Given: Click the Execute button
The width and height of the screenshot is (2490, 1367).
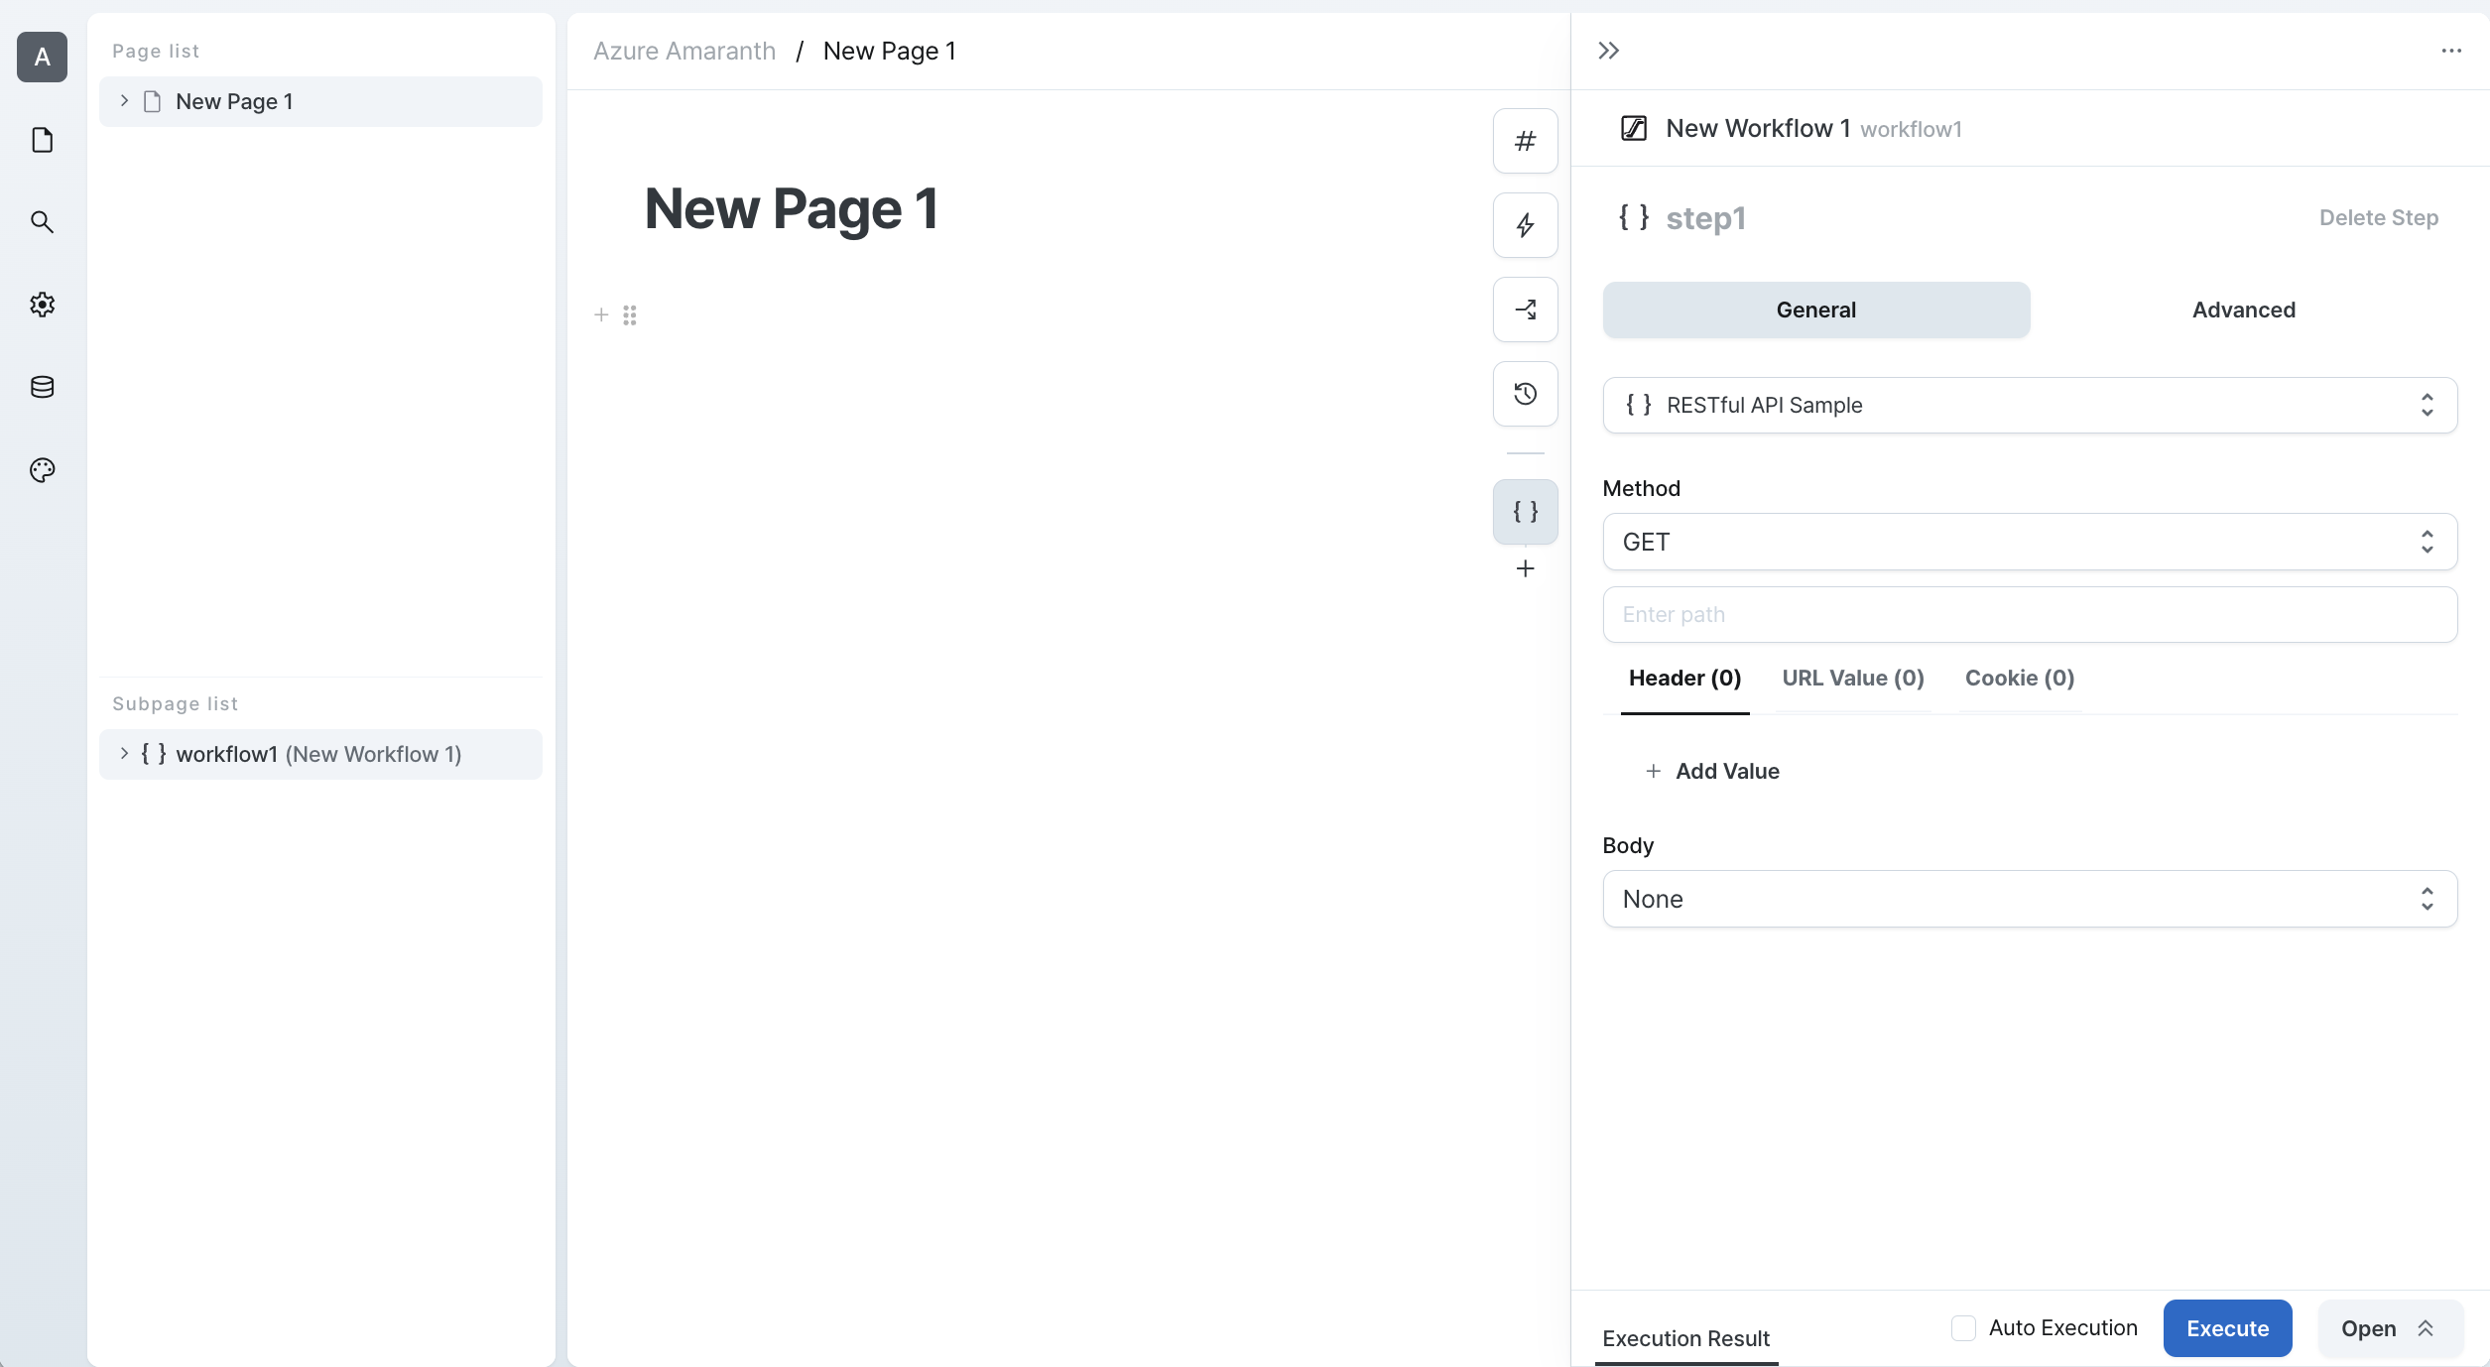Looking at the screenshot, I should [2227, 1328].
